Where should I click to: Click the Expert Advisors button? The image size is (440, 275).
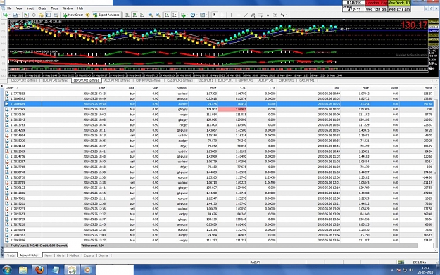click(106, 15)
